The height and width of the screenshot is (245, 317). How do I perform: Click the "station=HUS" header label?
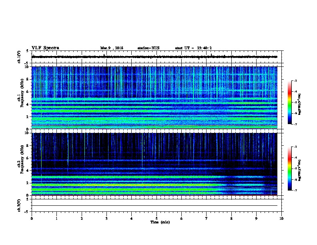click(x=148, y=48)
